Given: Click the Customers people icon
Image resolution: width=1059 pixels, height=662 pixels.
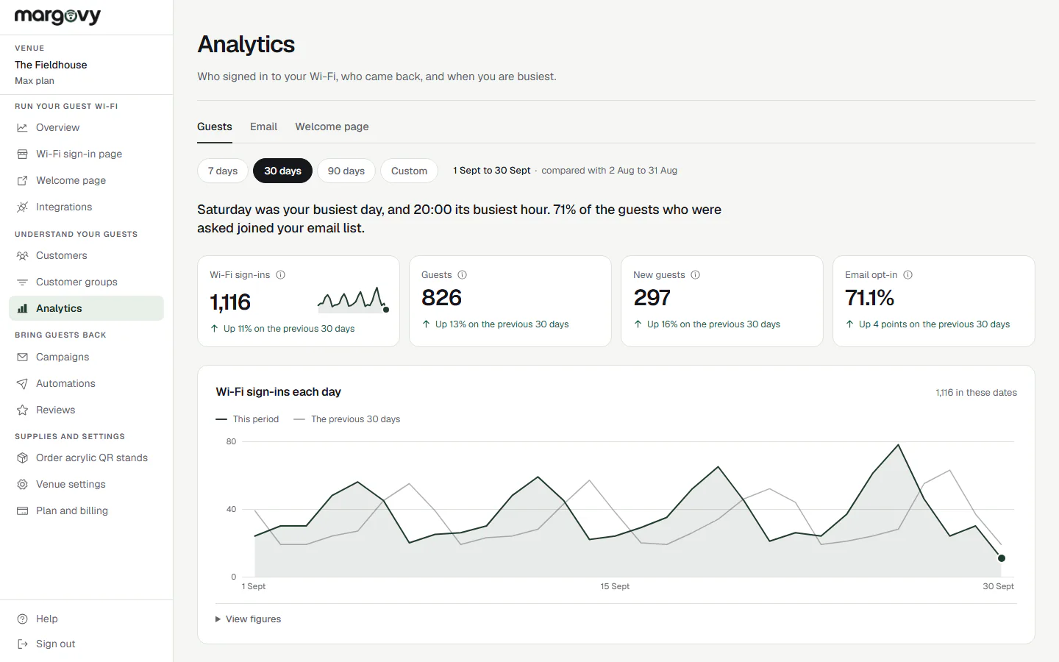Looking at the screenshot, I should coord(22,255).
